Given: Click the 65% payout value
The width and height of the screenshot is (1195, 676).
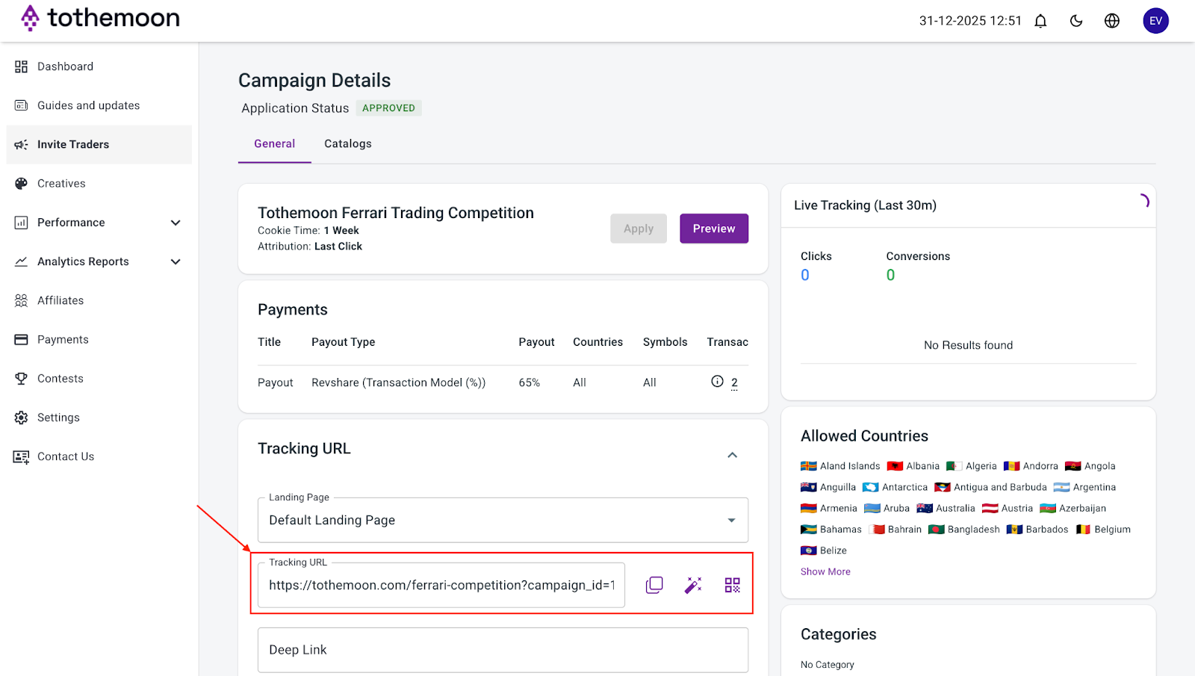Looking at the screenshot, I should [529, 382].
